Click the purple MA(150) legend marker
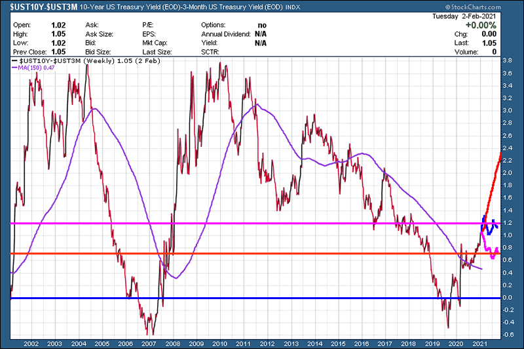524x349 pixels. [x=14, y=68]
